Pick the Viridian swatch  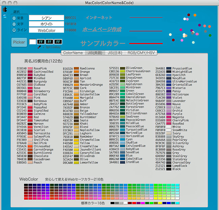coord(123,110)
